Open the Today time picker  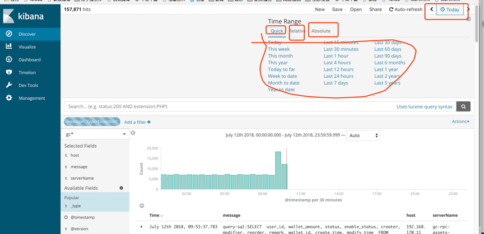tap(450, 10)
